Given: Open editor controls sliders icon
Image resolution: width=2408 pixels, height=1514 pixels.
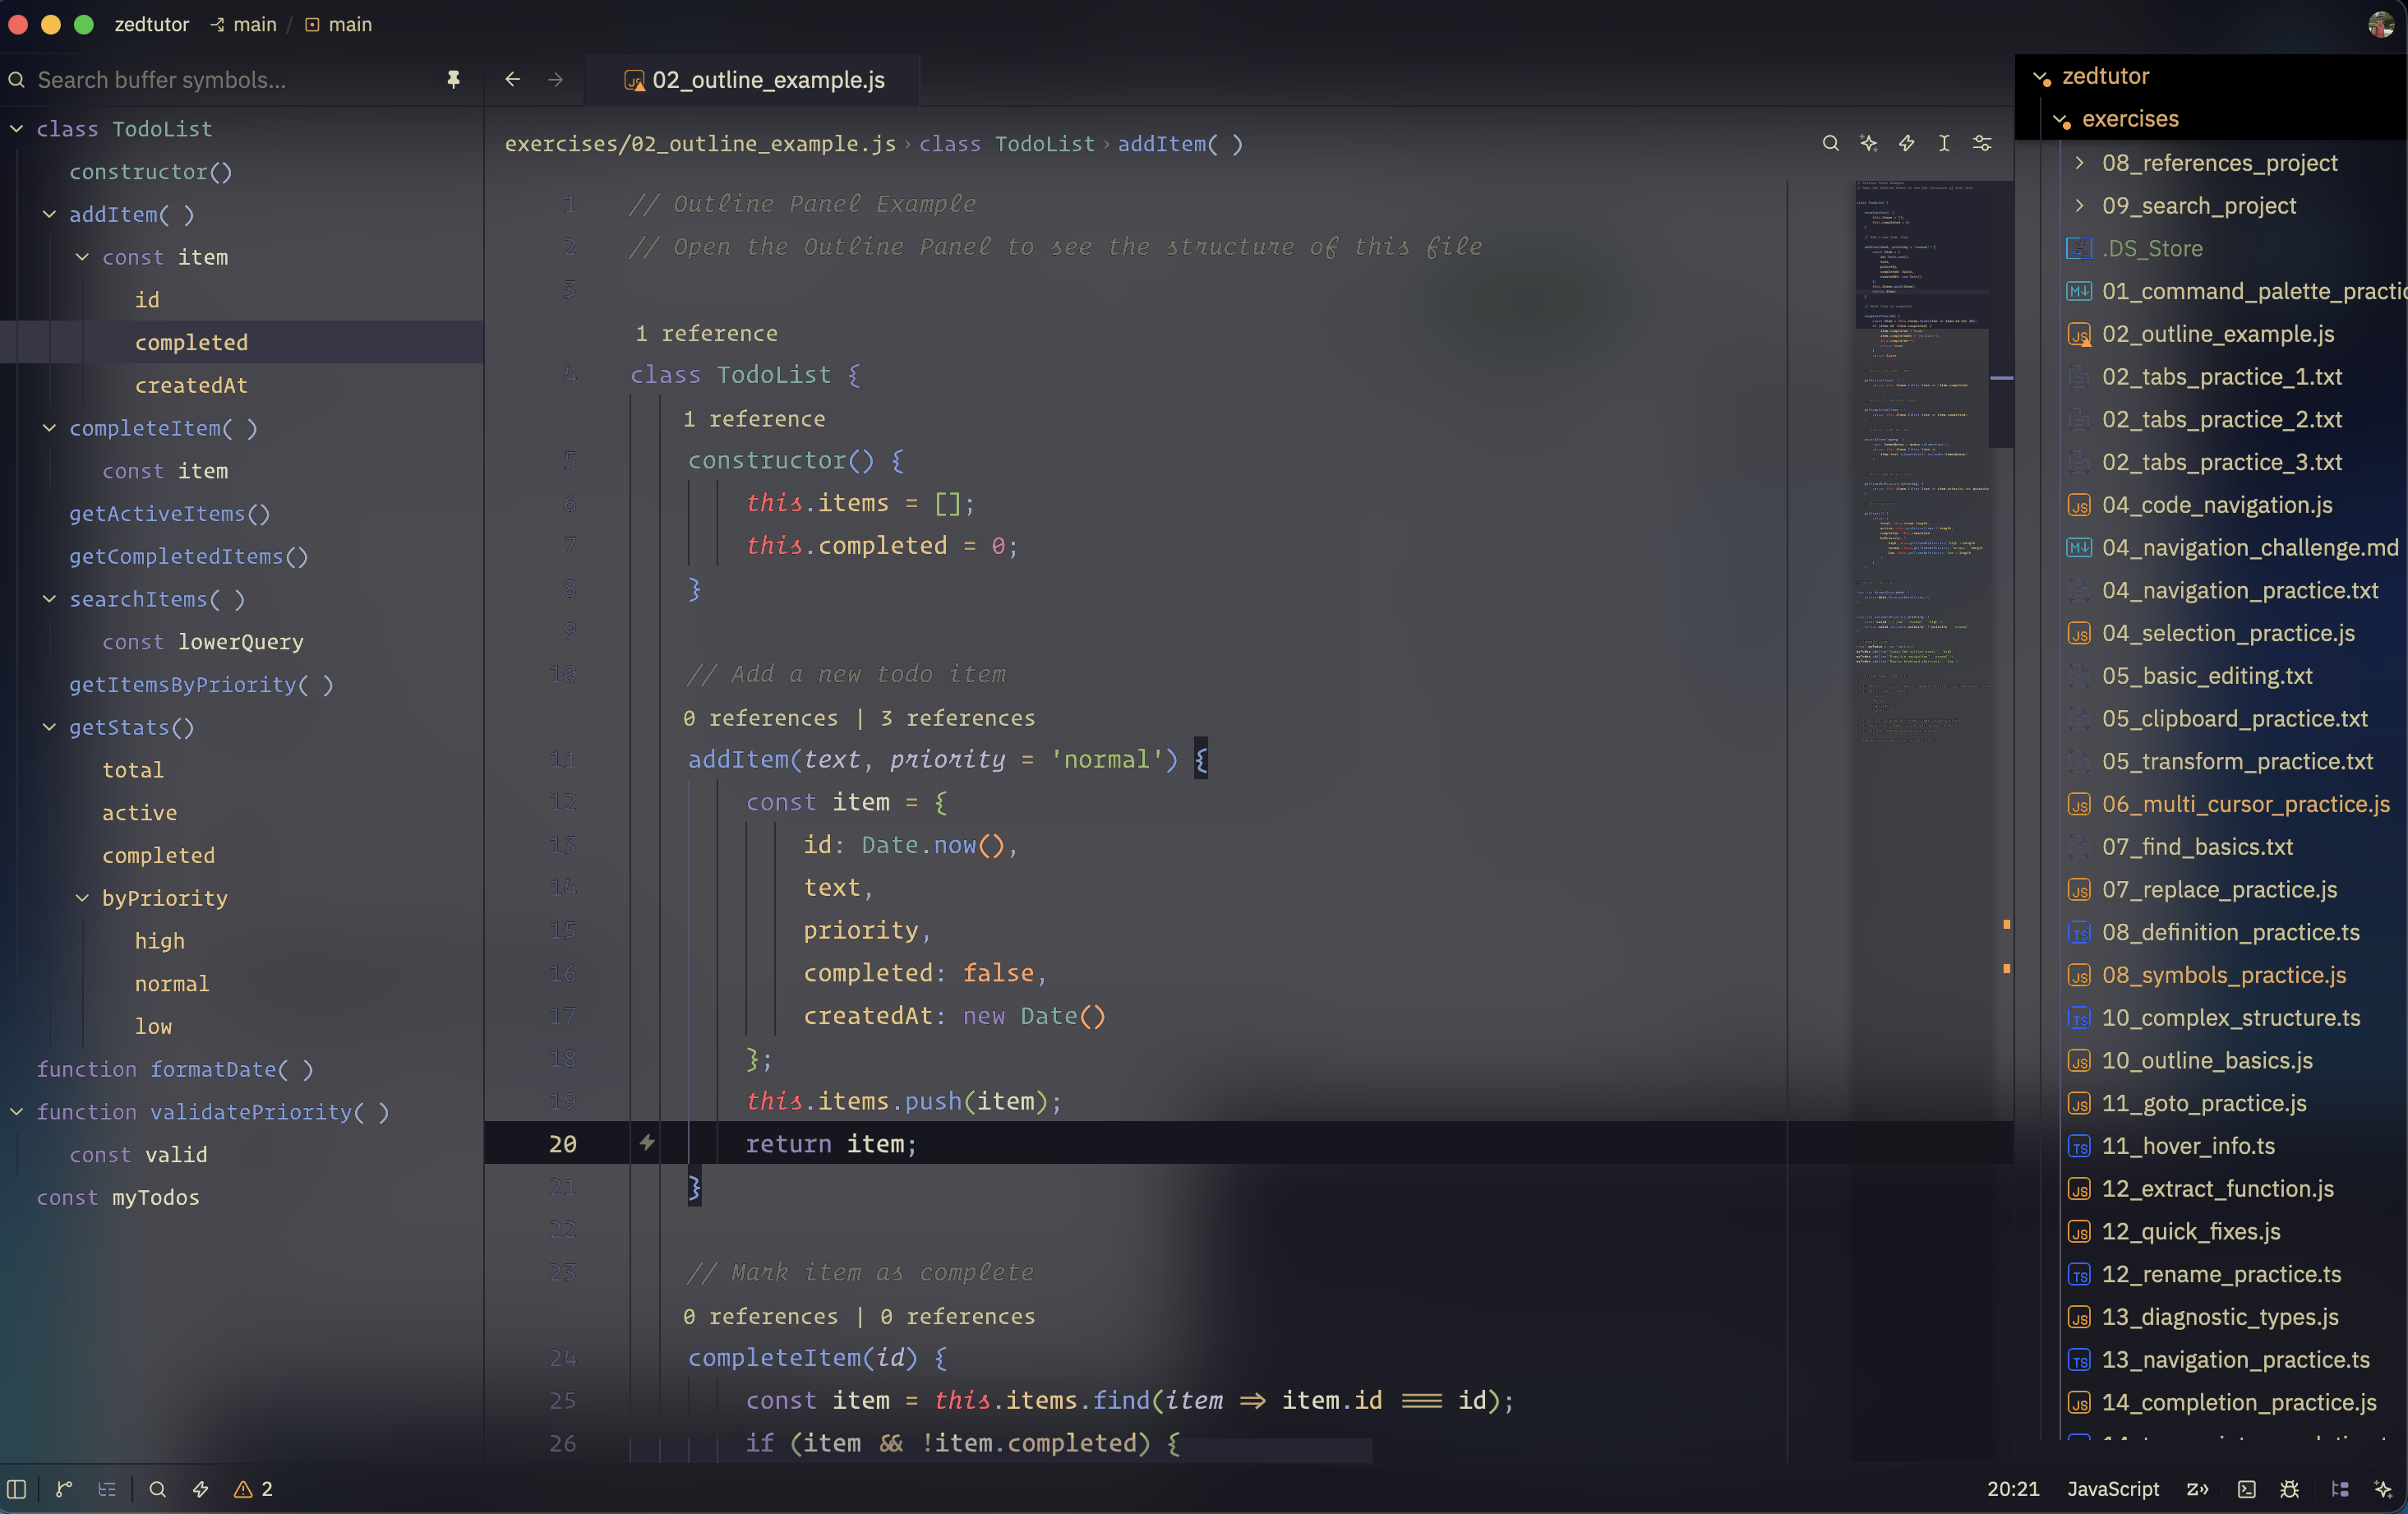Looking at the screenshot, I should (x=1982, y=143).
